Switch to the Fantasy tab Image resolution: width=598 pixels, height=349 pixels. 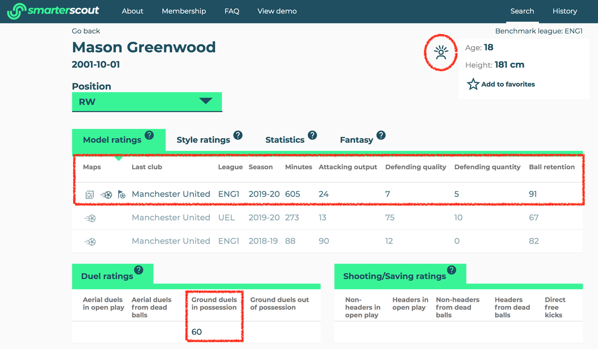click(x=356, y=140)
